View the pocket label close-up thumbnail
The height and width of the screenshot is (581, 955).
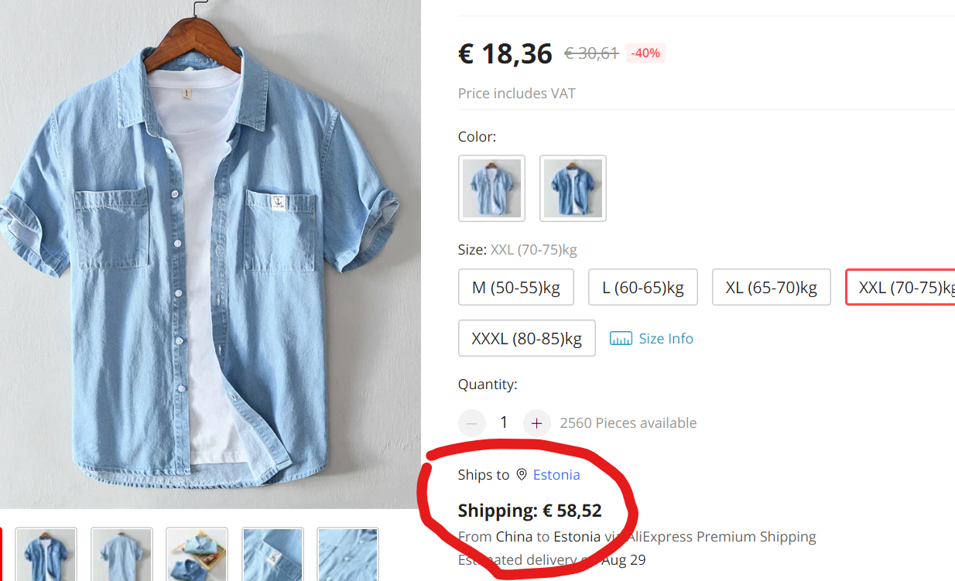coord(272,554)
